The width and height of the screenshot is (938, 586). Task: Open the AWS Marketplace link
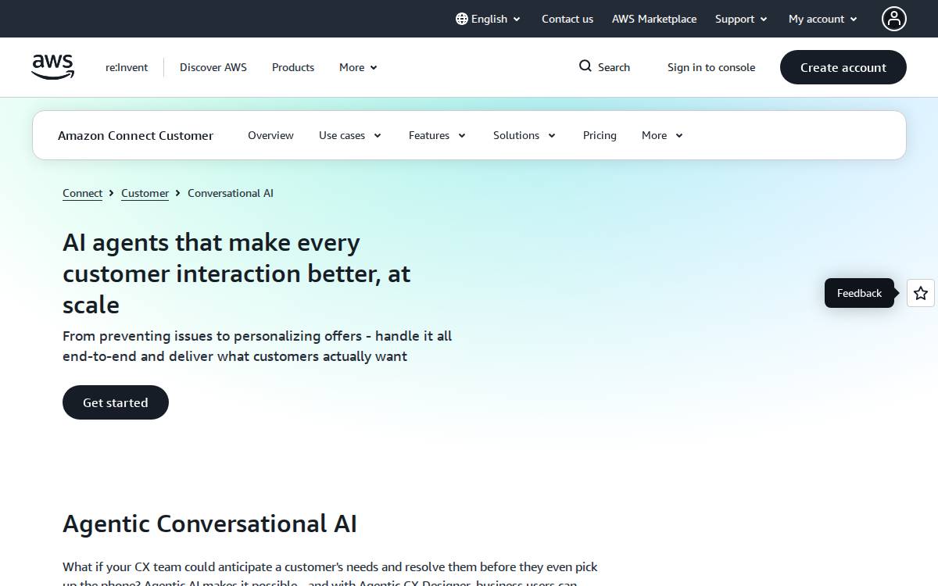[654, 19]
